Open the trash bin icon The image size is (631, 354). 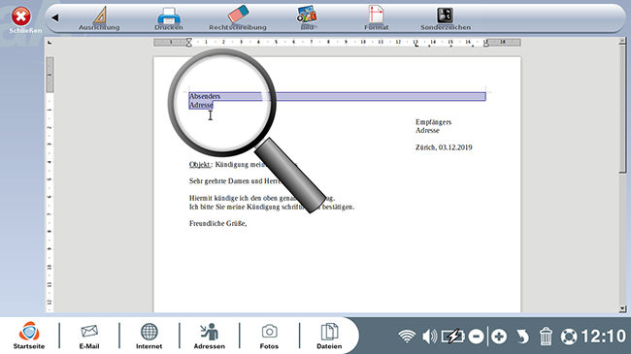click(546, 337)
